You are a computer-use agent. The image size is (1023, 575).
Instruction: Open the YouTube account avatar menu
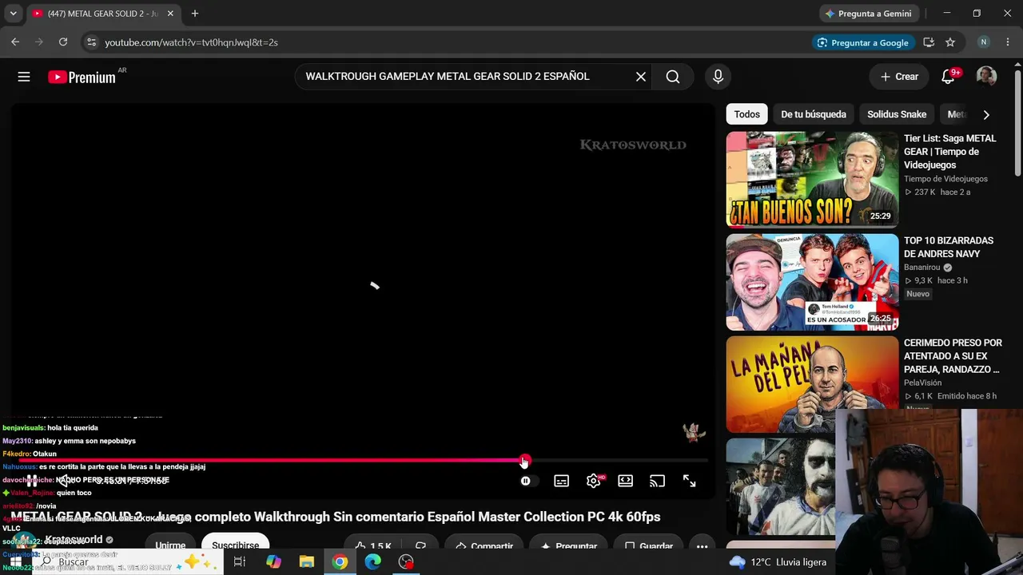pyautogui.click(x=986, y=77)
